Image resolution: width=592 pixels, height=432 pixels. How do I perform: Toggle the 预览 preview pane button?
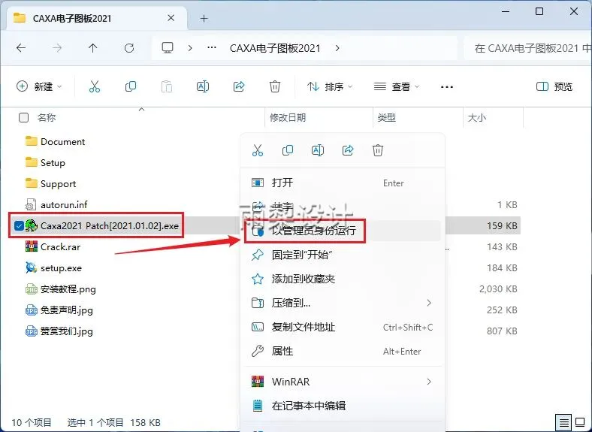pos(554,87)
